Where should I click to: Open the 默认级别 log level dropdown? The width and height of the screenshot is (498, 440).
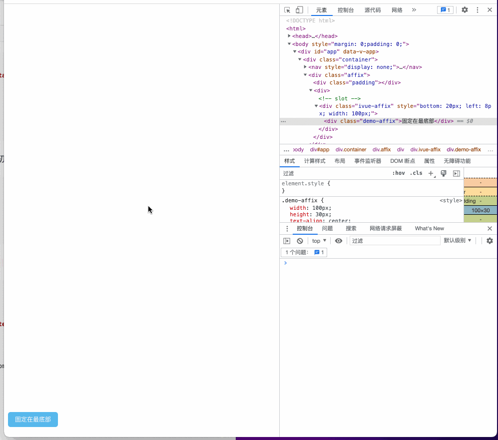point(458,241)
